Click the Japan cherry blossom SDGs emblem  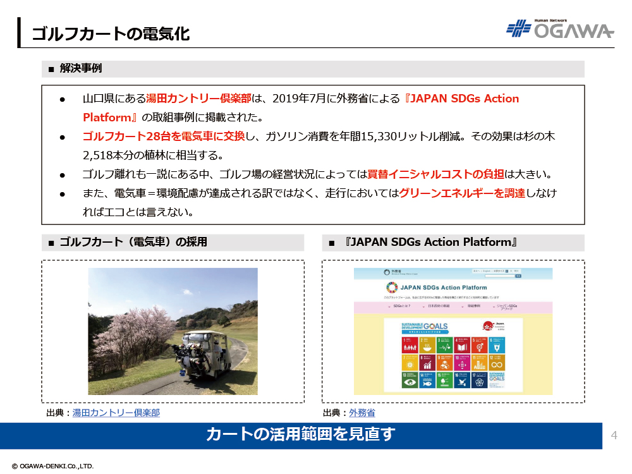(x=488, y=326)
